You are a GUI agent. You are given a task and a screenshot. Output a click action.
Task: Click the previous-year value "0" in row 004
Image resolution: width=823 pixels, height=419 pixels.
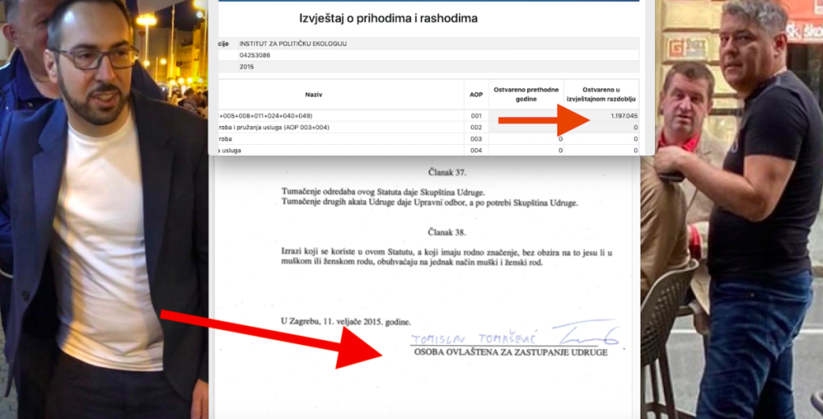(x=560, y=150)
